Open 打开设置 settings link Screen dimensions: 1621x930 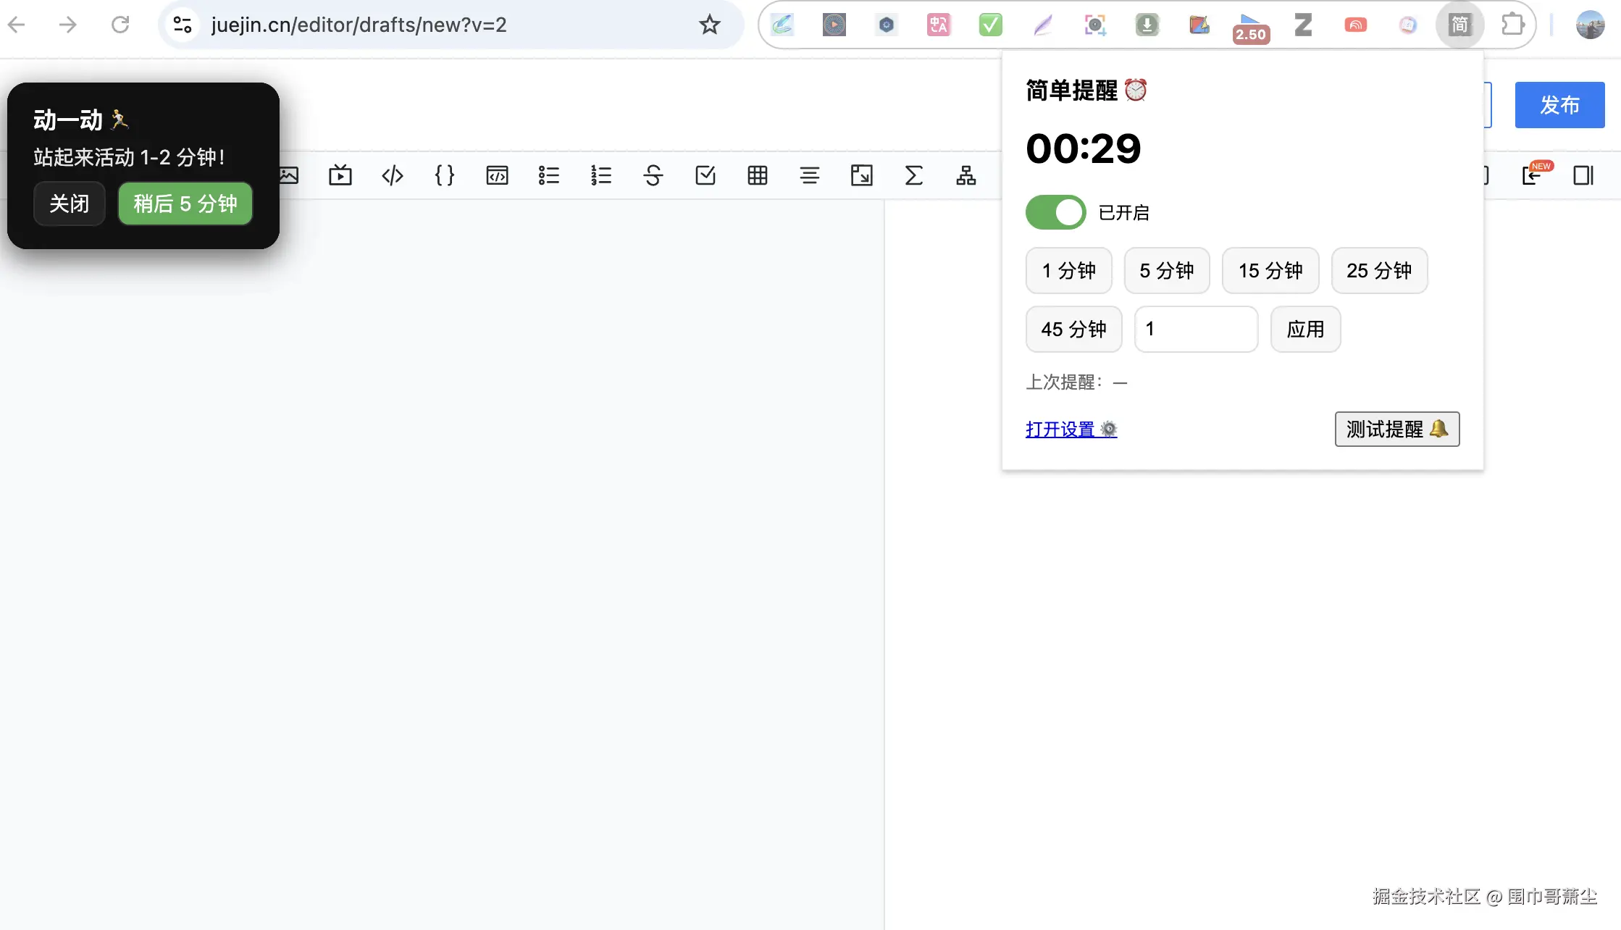1062,429
